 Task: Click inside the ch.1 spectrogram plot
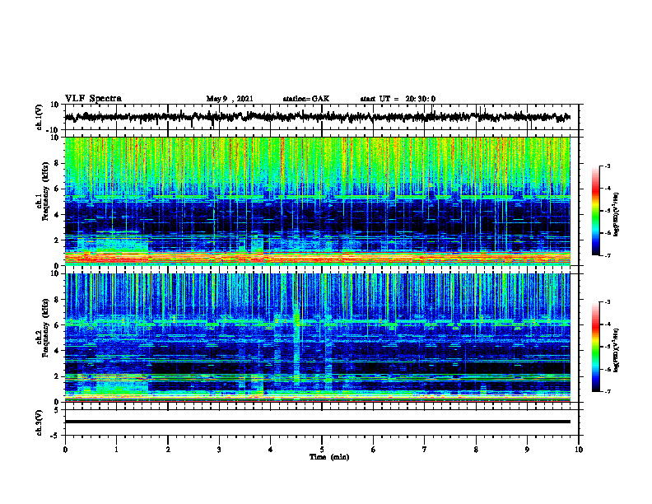coord(317,201)
